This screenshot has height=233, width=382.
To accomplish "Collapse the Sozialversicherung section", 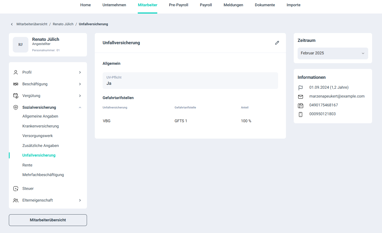I will click(x=80, y=107).
